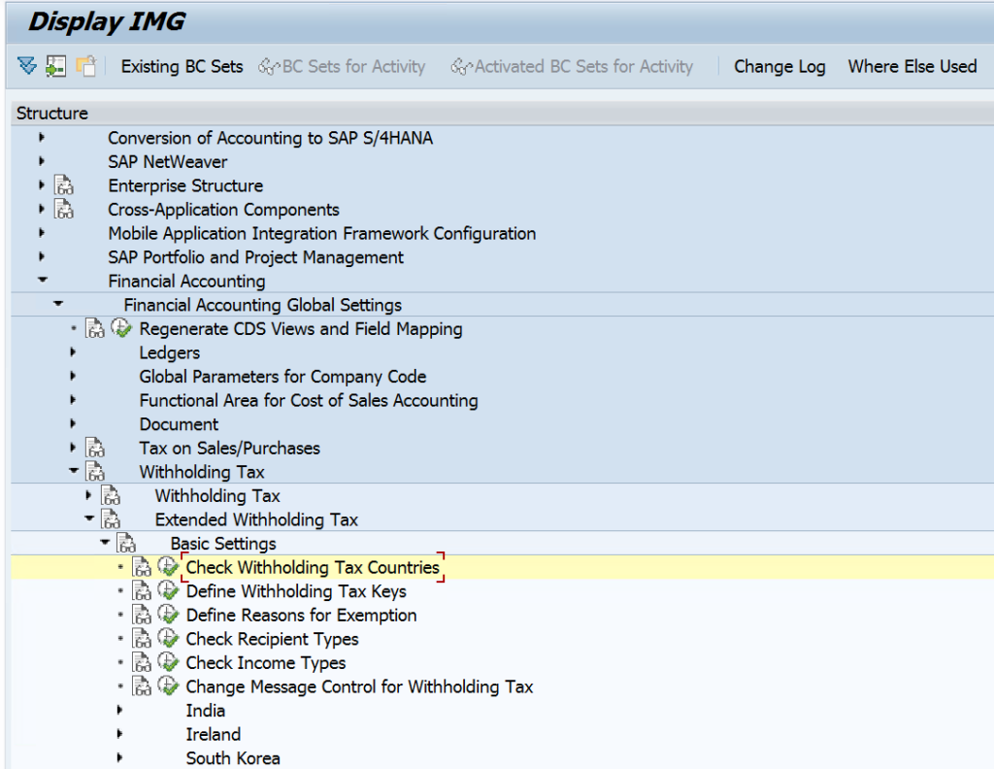Expand SAP Portfolio and Project Management node
Screen dimensions: 994x769
click(42, 256)
